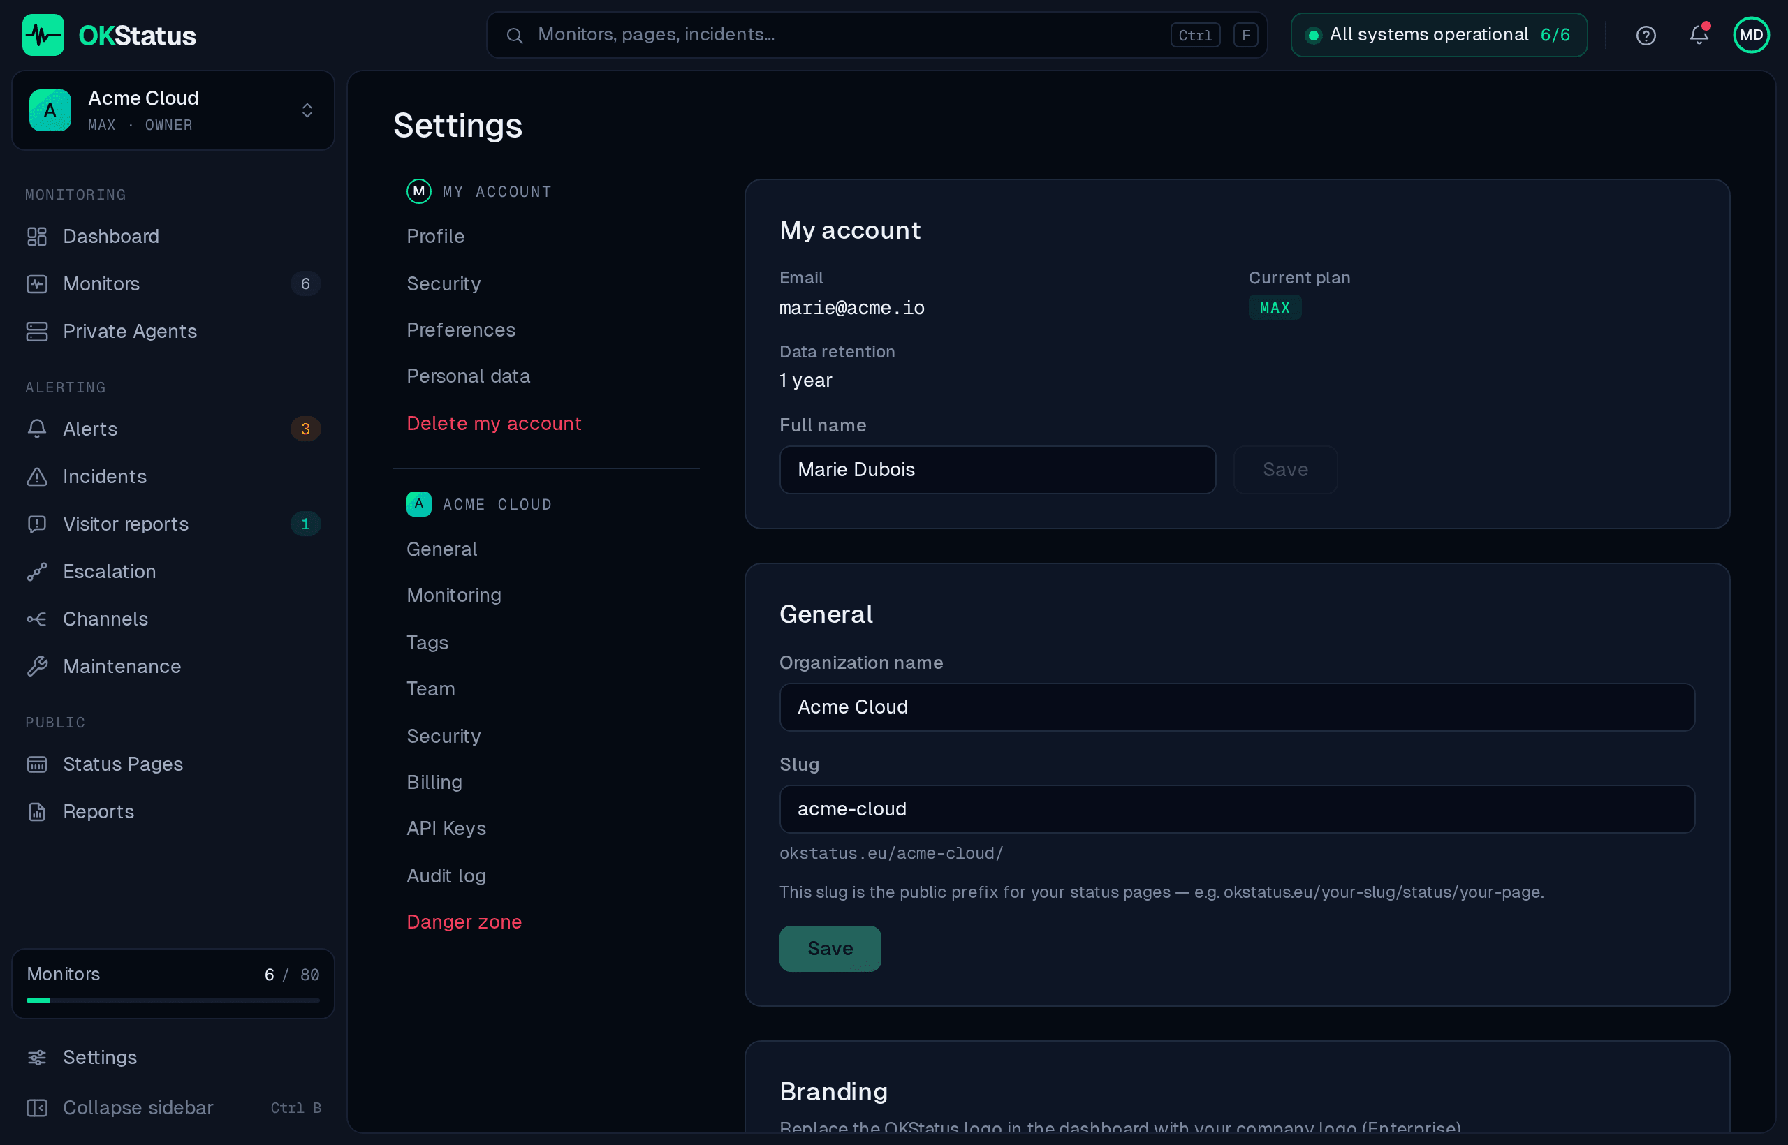1788x1145 pixels.
Task: Click Save next to Full name
Action: click(1285, 470)
